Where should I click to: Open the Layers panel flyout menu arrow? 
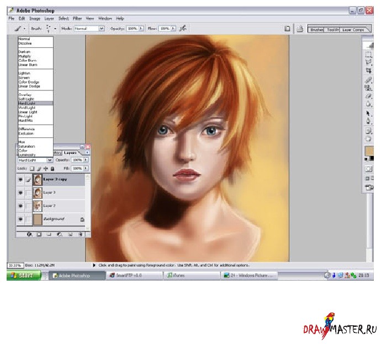click(x=87, y=152)
